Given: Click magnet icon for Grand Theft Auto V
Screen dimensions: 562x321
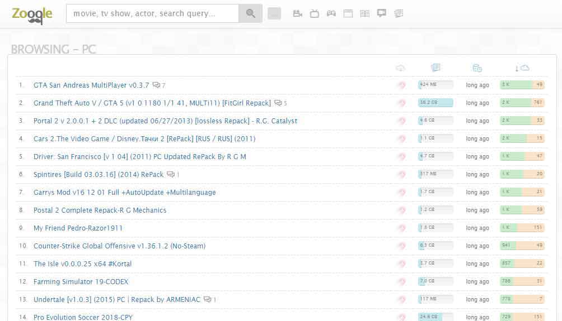Looking at the screenshot, I should pyautogui.click(x=402, y=103).
